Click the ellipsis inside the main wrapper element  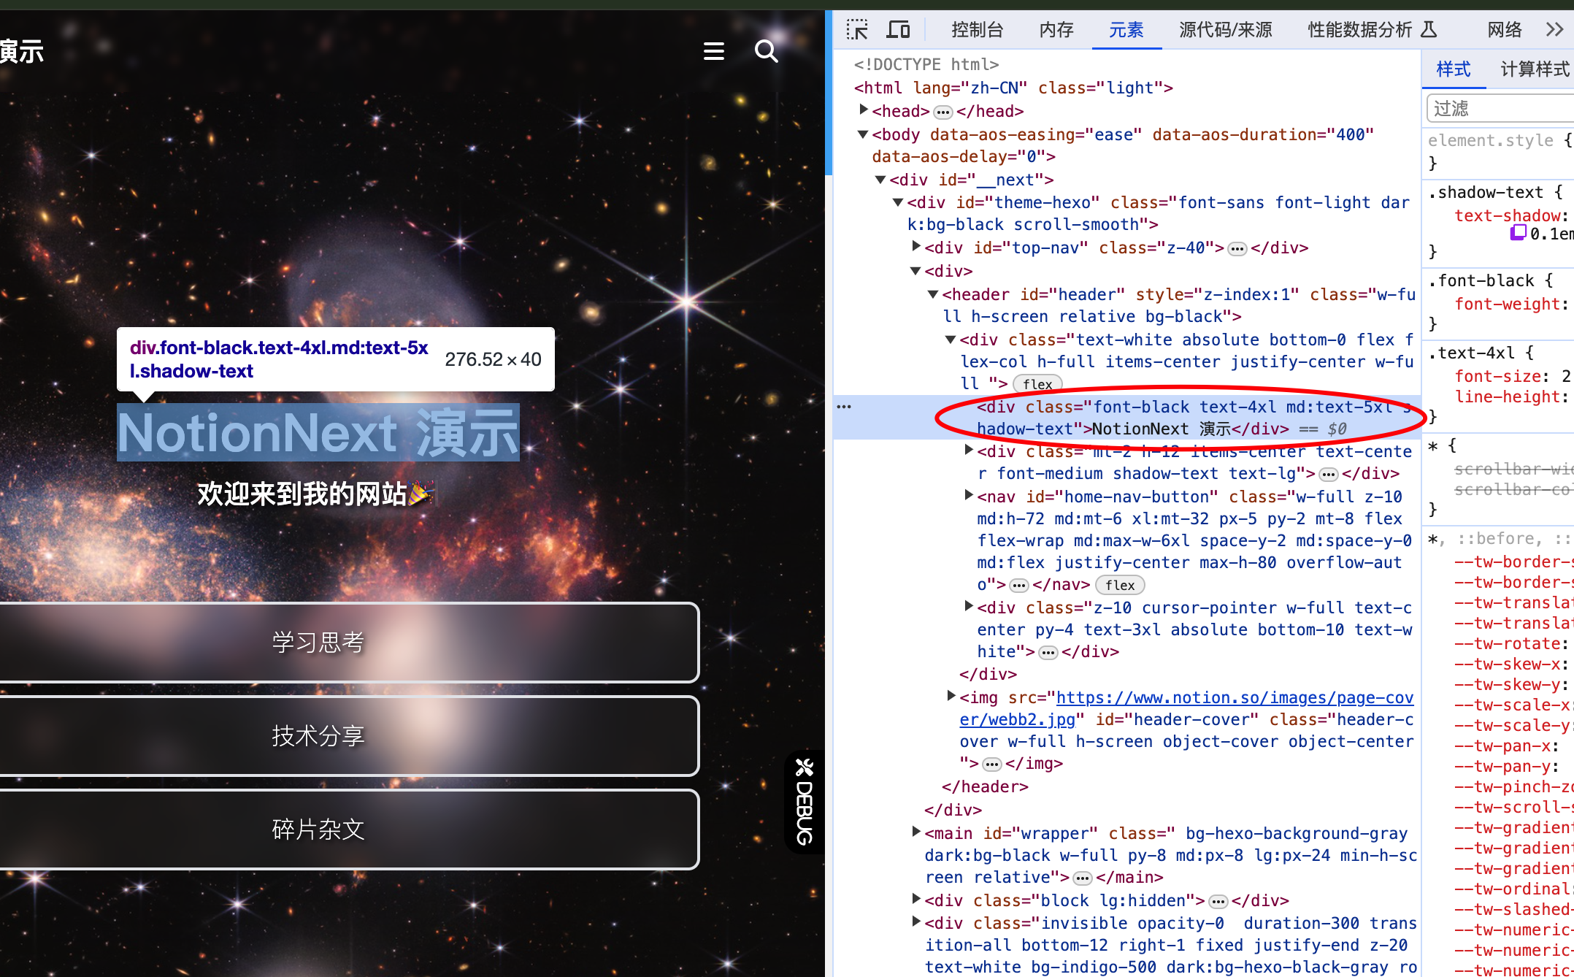1083,878
